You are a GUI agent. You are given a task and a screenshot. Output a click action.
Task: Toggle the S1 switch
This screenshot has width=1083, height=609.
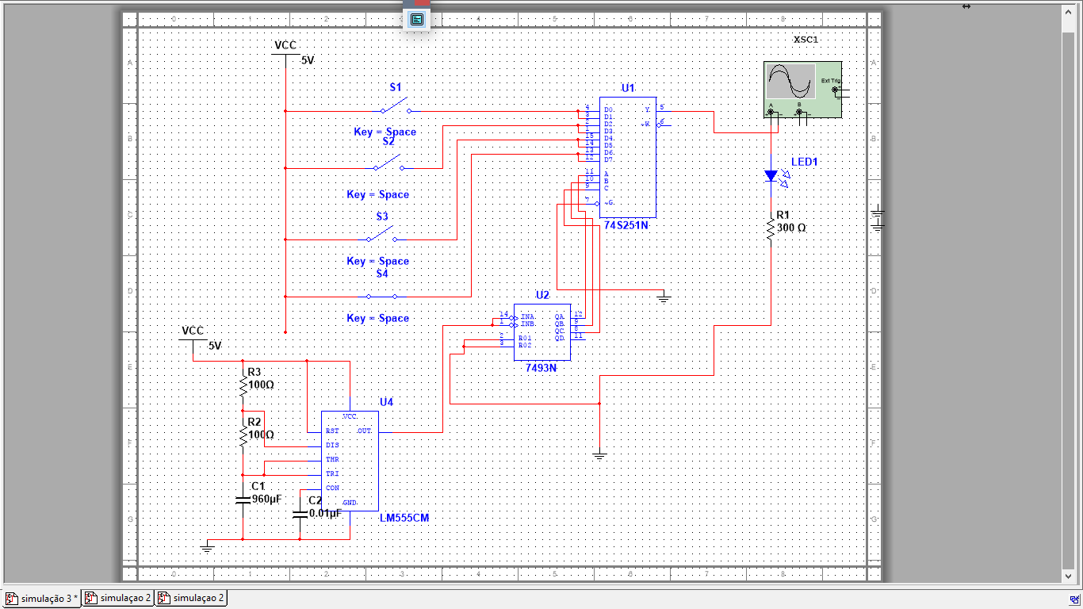(395, 107)
